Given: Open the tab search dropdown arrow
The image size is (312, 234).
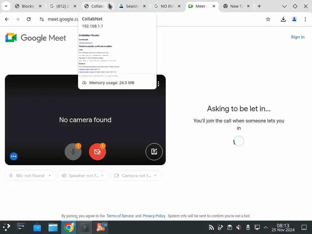Looking at the screenshot, I should tap(6, 6).
